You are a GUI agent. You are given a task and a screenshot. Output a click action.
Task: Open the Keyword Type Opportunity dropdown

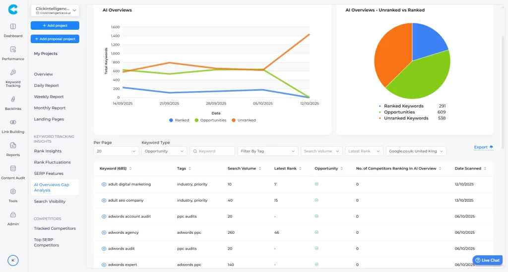click(164, 151)
